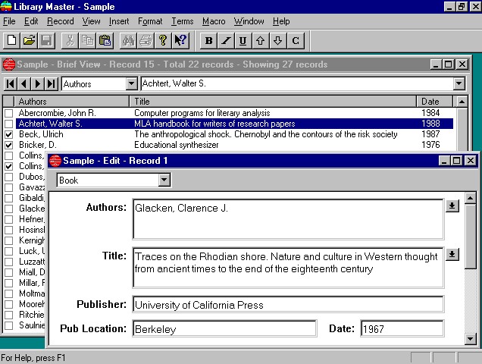
Task: Click the Brief View window icon
Action: 9,64
